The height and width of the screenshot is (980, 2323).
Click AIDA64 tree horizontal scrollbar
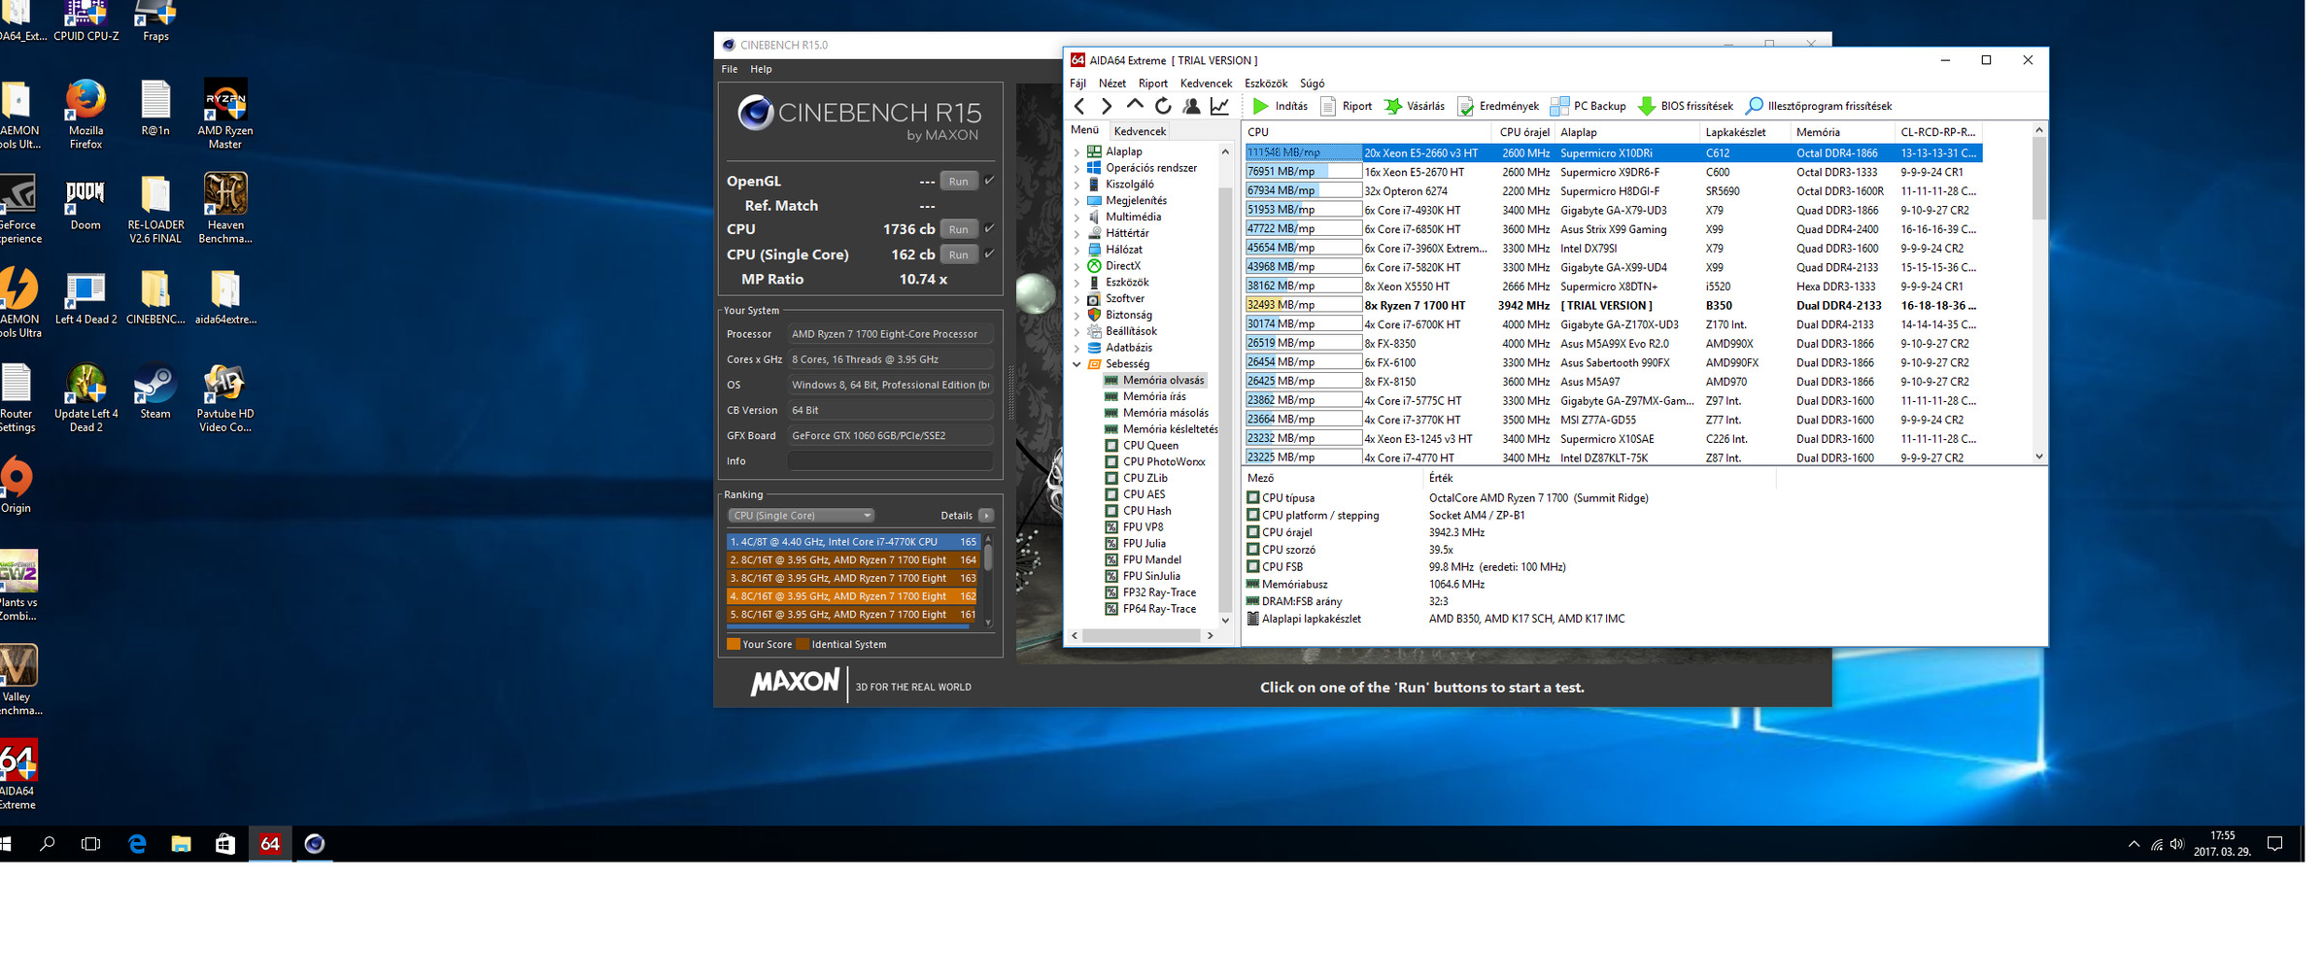(1142, 635)
